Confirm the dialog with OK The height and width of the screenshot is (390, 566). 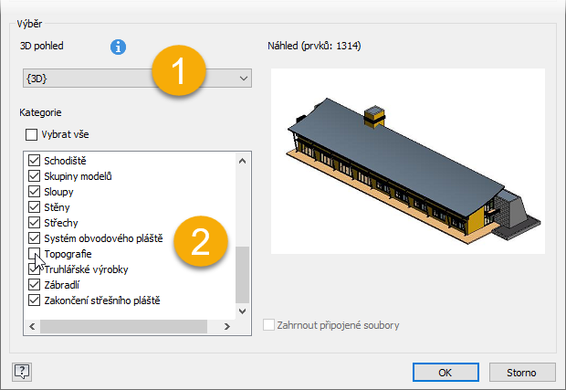(x=445, y=373)
